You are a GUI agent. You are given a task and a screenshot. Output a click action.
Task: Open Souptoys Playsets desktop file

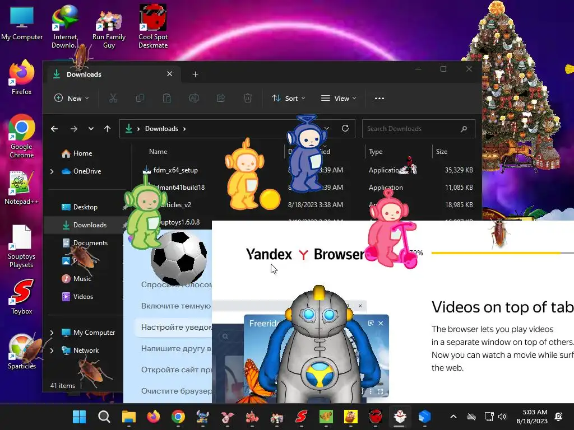coord(21,246)
